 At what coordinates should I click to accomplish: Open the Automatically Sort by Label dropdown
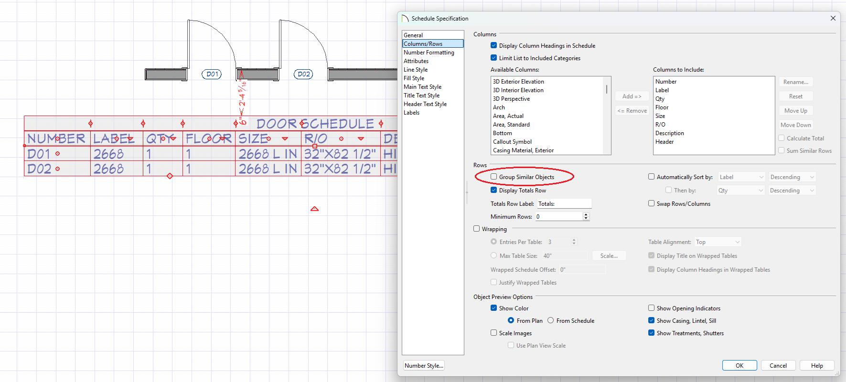tap(741, 177)
